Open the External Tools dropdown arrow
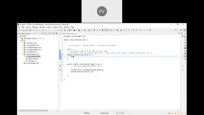 coord(81,30)
